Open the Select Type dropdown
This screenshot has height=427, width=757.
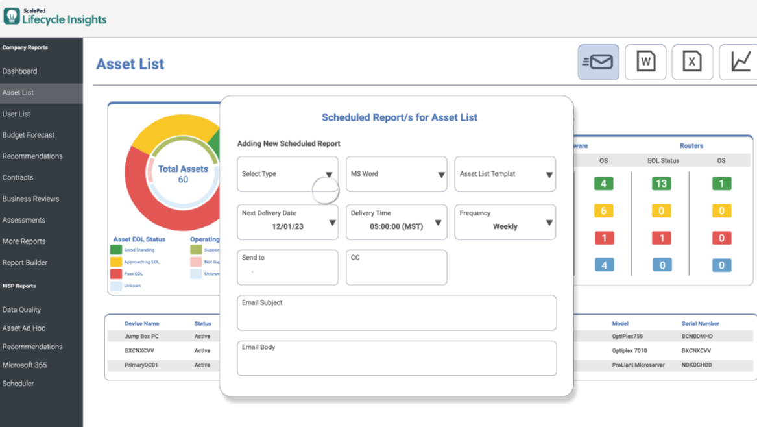[287, 174]
